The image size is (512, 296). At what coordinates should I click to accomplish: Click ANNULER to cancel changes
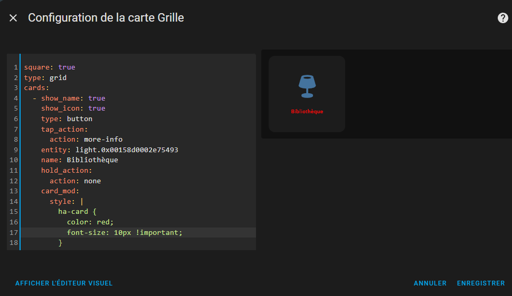(x=430, y=283)
